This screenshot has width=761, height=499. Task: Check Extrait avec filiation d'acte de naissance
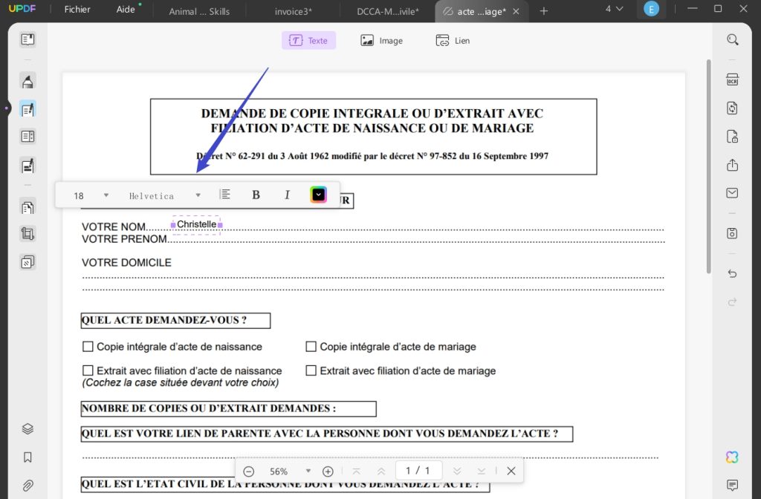pyautogui.click(x=88, y=371)
